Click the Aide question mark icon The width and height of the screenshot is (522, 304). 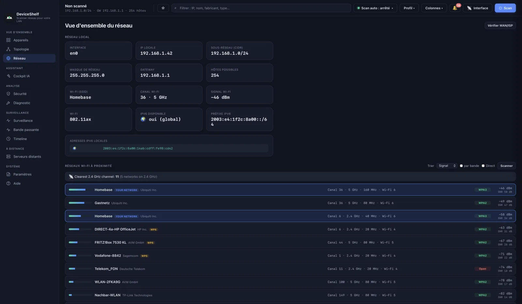click(8, 183)
